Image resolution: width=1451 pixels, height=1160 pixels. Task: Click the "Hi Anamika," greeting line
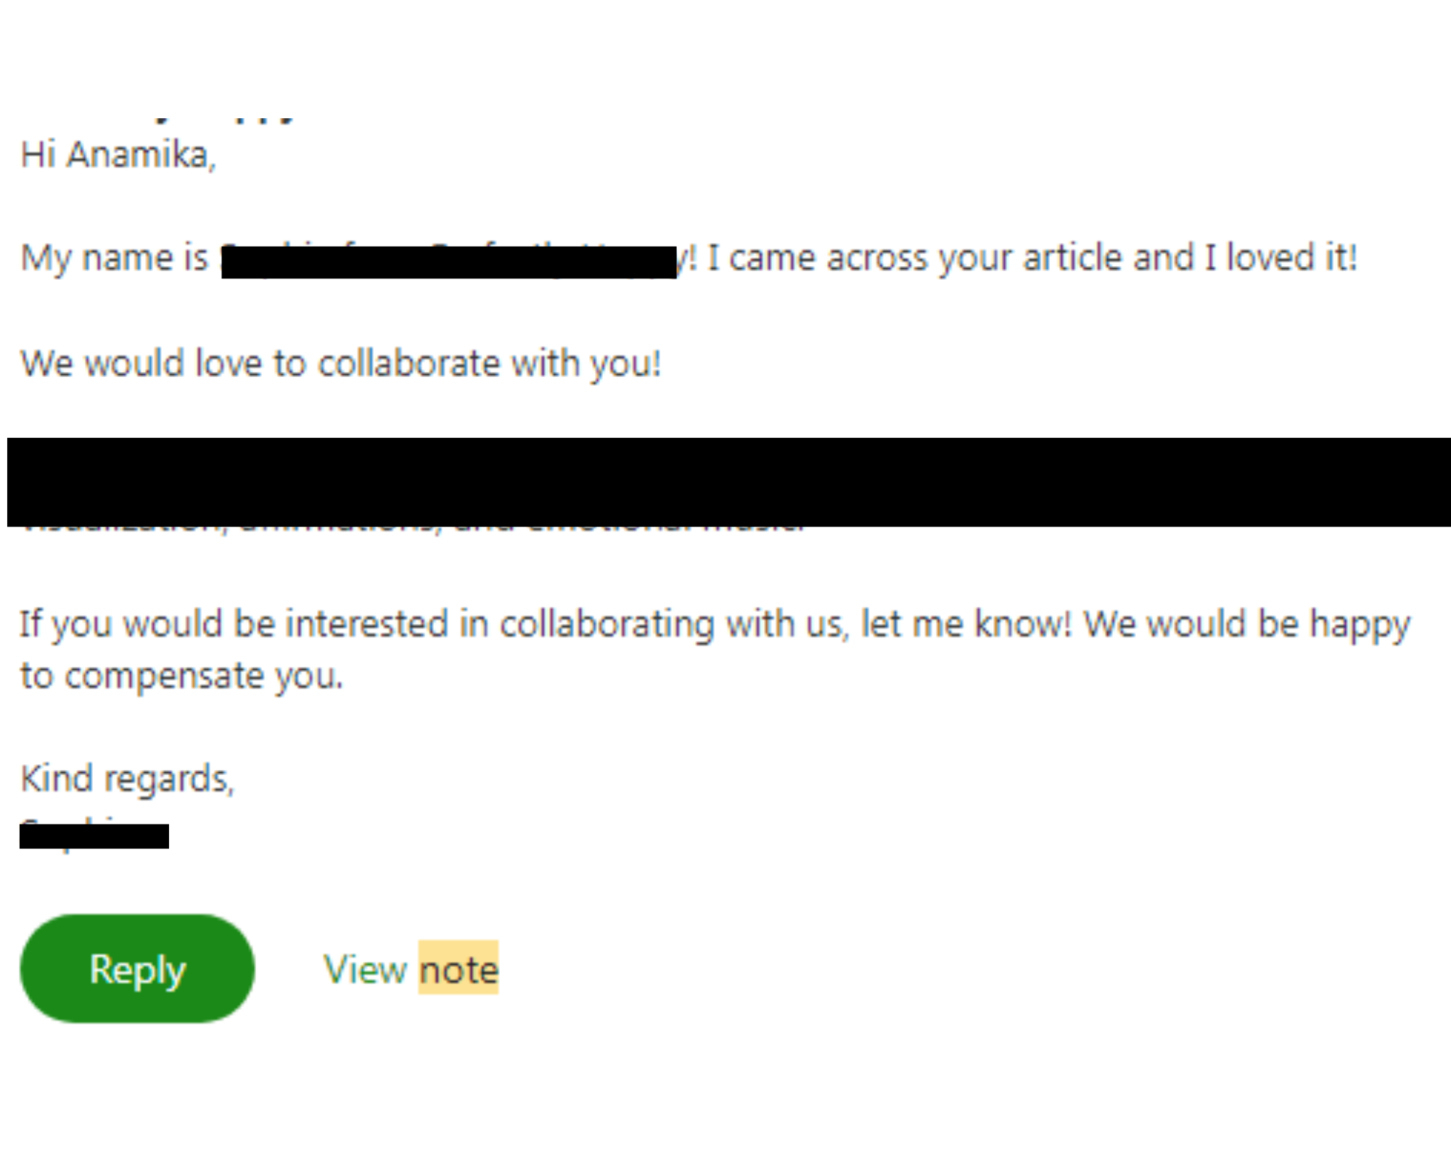pyautogui.click(x=118, y=154)
